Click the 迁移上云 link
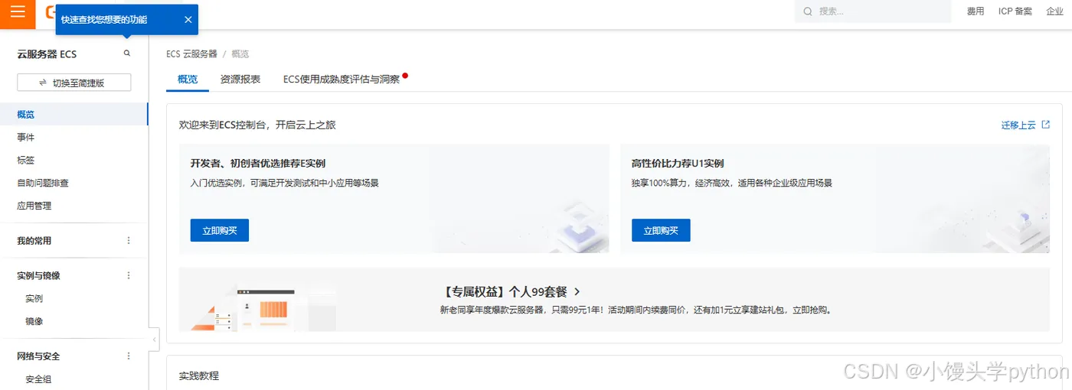 1018,125
